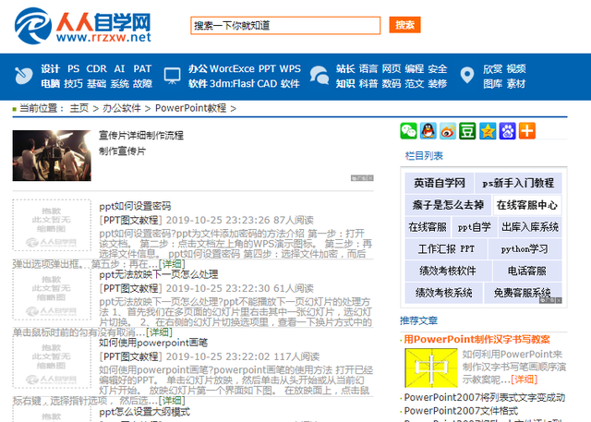Open the 英语自学网 ad link
This screenshot has height=422, width=591.
tap(440, 183)
